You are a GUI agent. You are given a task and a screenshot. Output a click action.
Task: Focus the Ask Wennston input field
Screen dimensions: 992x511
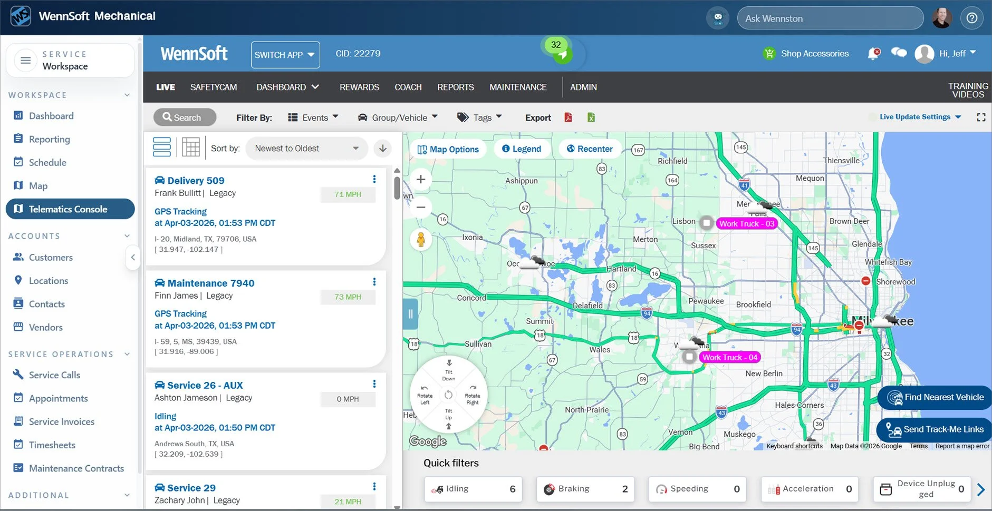tap(830, 18)
